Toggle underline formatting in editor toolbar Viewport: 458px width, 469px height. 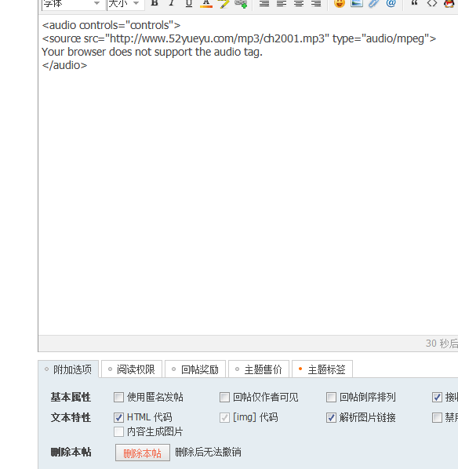(189, 3)
